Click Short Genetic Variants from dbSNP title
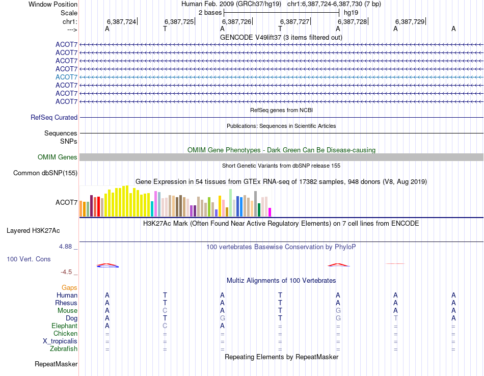This screenshot has width=484, height=376. click(x=281, y=166)
